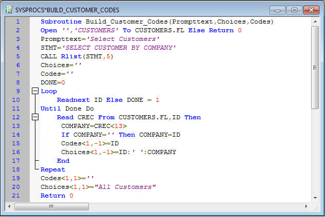Click line number 21 in the gutter
This screenshot has width=325, height=217.
[16, 196]
